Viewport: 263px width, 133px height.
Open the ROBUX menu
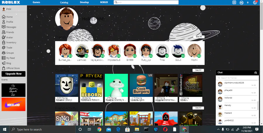[104, 2]
